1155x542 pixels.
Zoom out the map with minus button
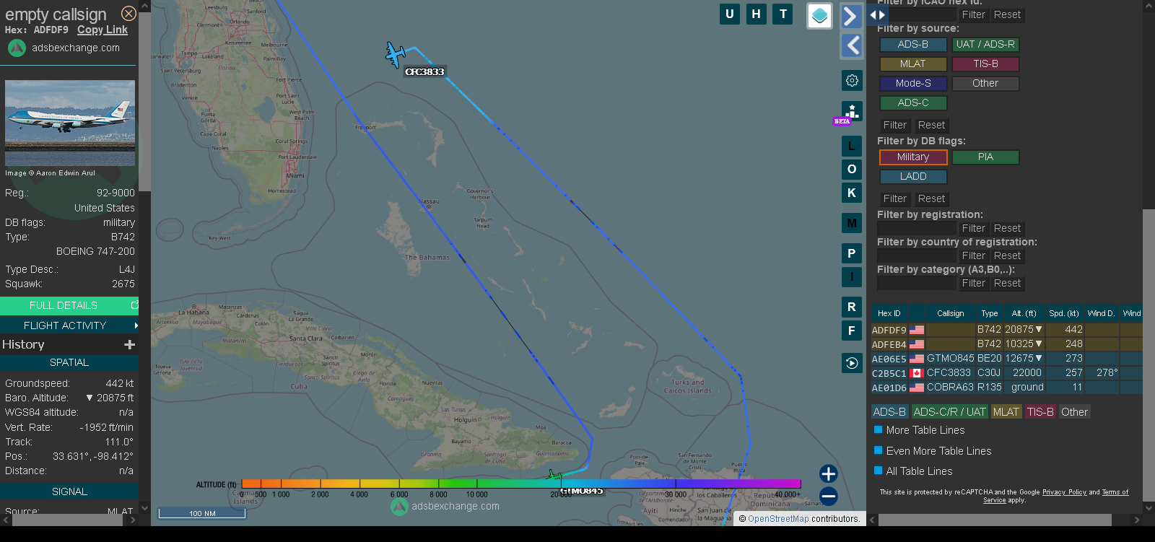pyautogui.click(x=829, y=496)
